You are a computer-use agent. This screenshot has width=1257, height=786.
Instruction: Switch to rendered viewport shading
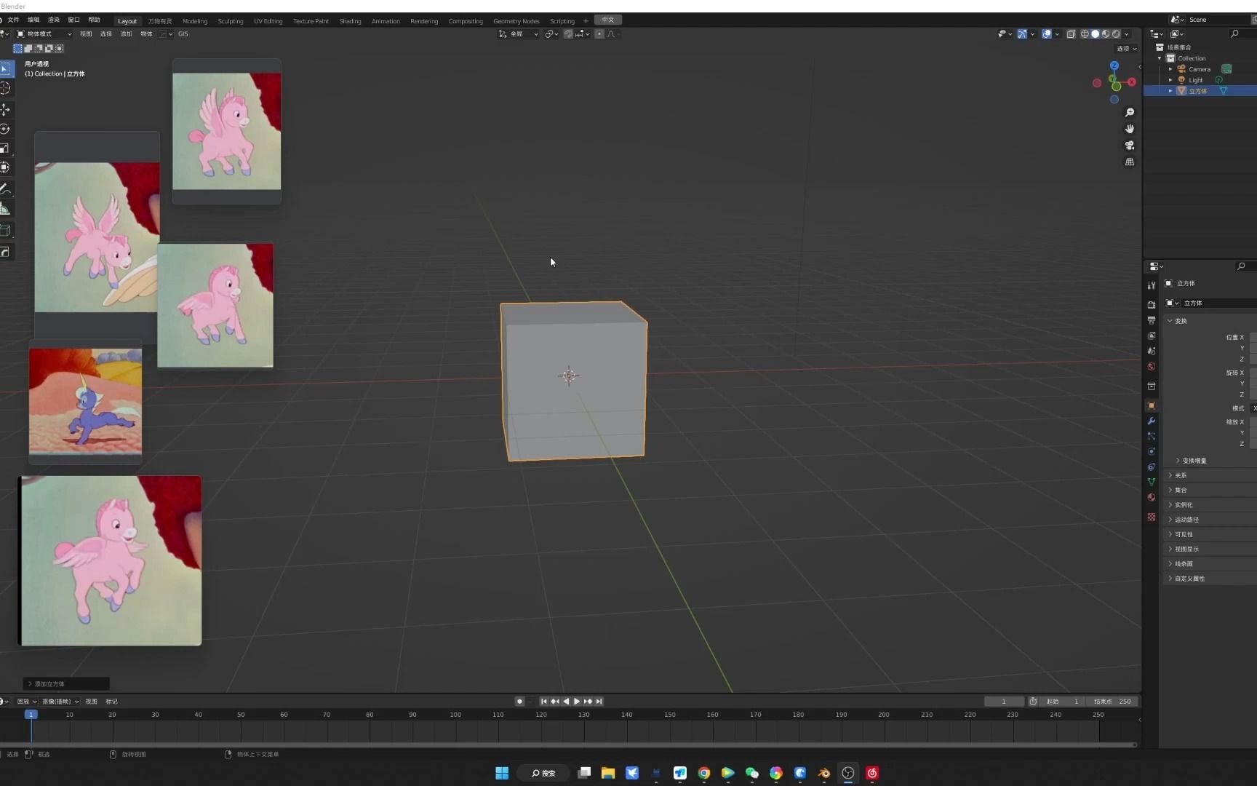tap(1116, 33)
